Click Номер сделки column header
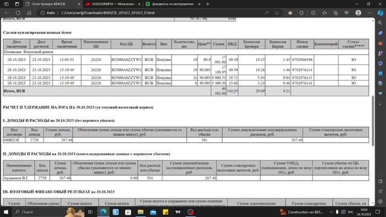386x217 pixels. pyautogui.click(x=302, y=44)
